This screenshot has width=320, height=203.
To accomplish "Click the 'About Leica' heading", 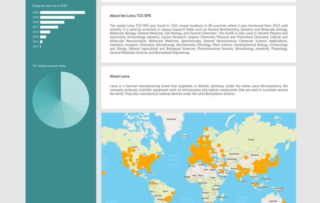I will (x=120, y=76).
